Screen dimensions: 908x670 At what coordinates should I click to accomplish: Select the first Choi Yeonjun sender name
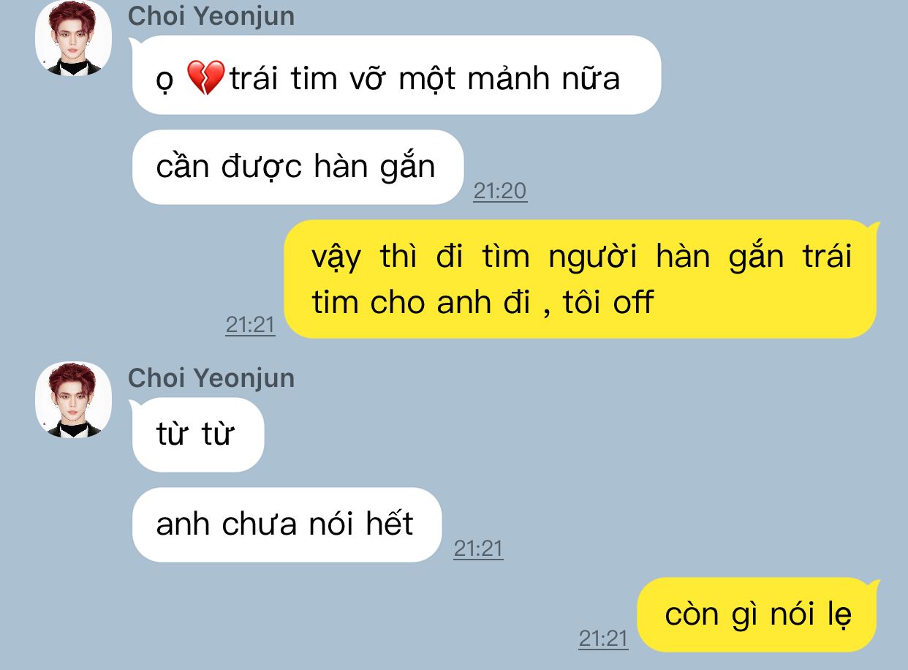tap(211, 16)
